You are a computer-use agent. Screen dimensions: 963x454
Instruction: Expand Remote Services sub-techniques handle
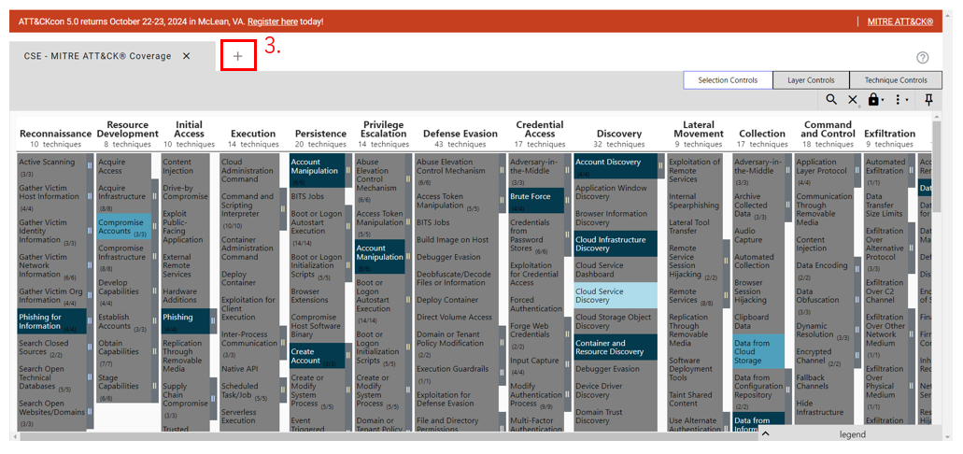pyautogui.click(x=726, y=295)
